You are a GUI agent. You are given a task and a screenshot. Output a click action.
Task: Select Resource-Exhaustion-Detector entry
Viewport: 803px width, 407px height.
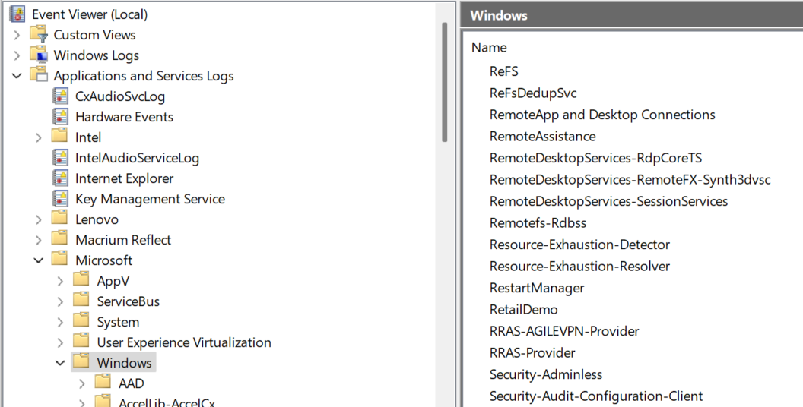click(579, 245)
